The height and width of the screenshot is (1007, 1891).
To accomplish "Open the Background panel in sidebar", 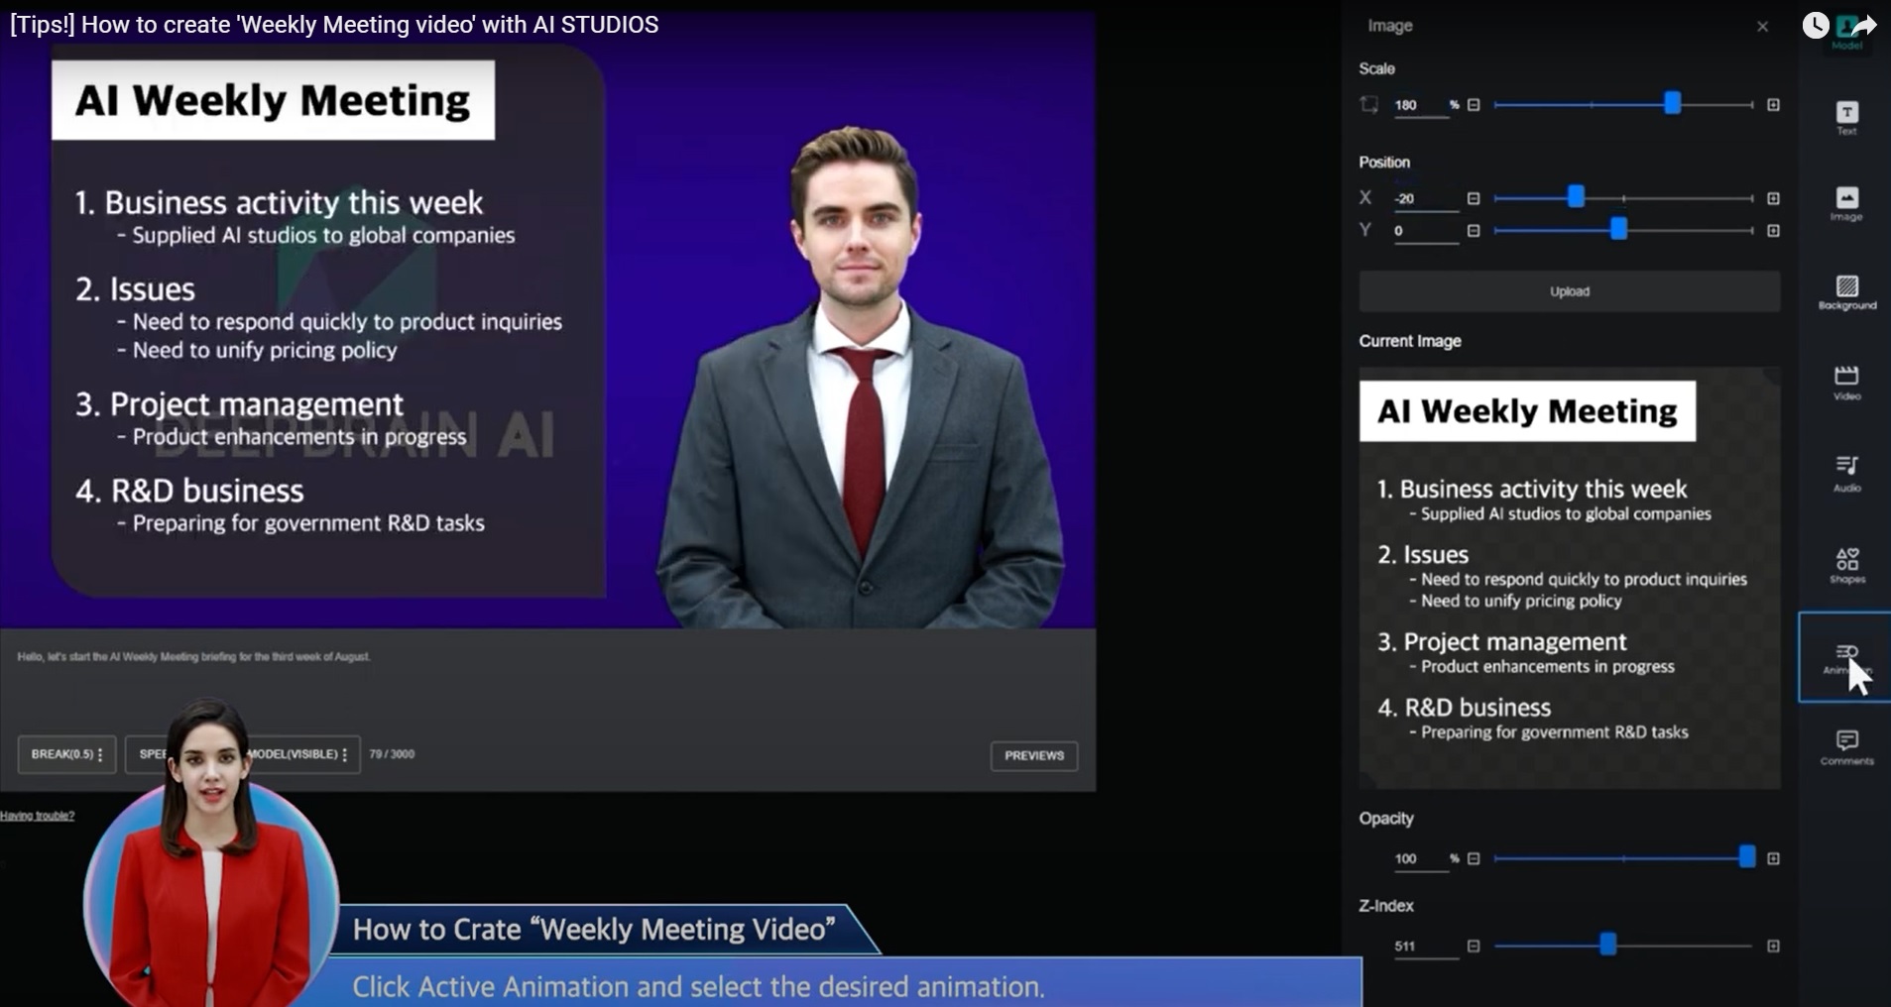I will coord(1846,292).
